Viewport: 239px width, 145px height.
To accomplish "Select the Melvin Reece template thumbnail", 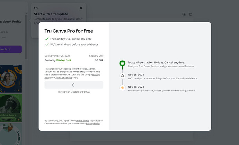I will pos(11,108).
